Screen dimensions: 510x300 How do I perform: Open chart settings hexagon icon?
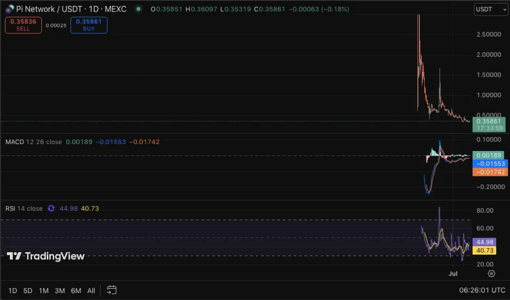pyautogui.click(x=491, y=274)
